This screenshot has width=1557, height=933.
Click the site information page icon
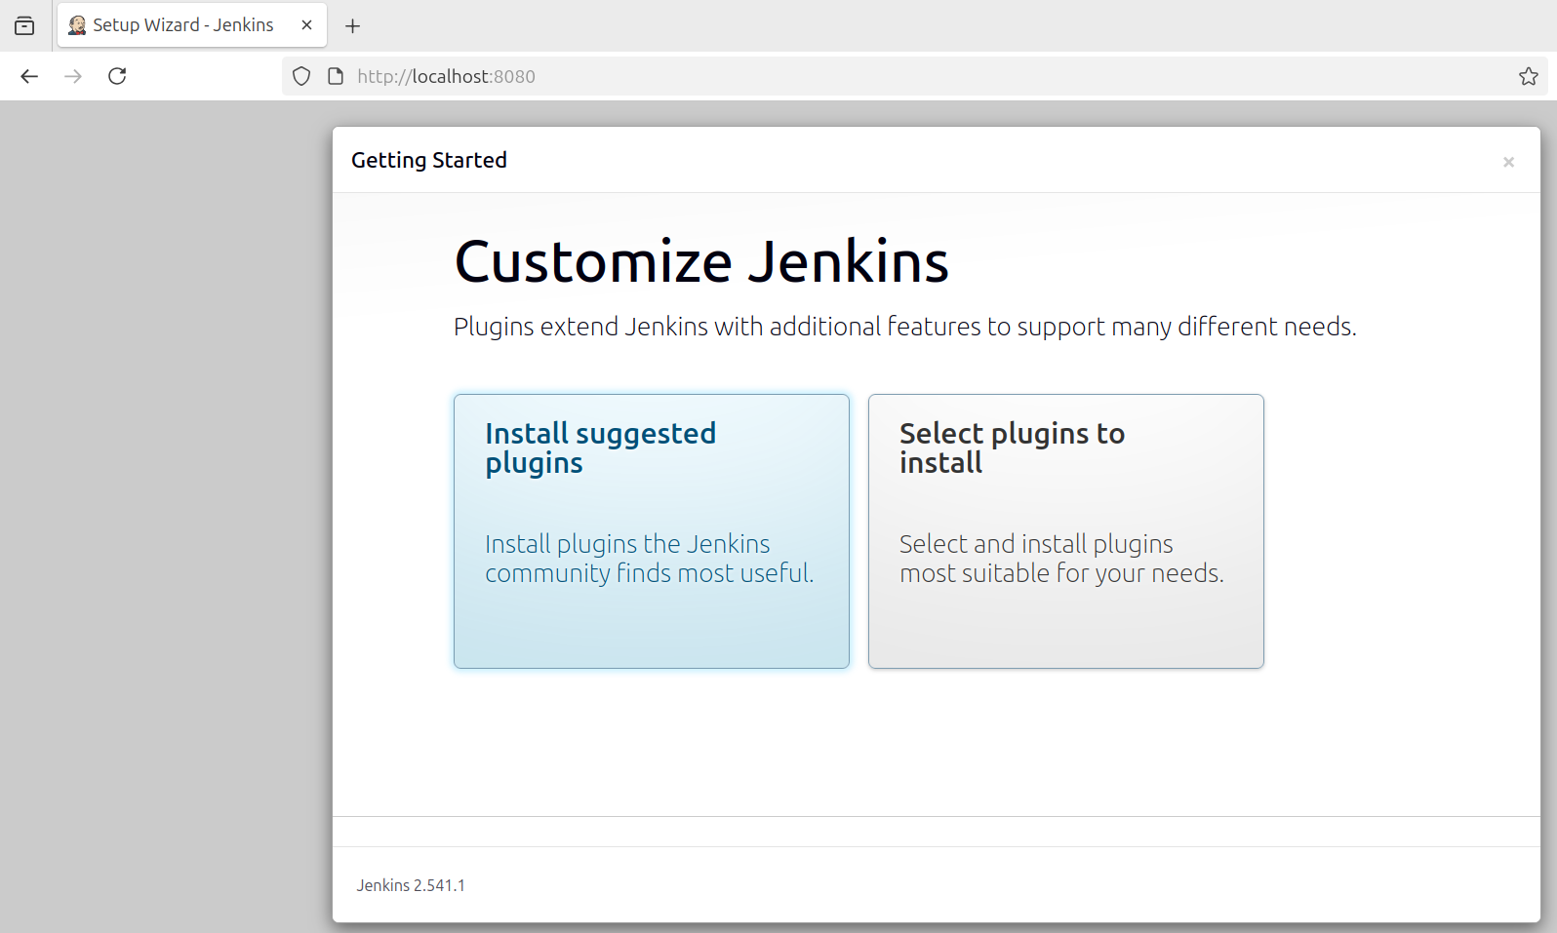pyautogui.click(x=336, y=76)
